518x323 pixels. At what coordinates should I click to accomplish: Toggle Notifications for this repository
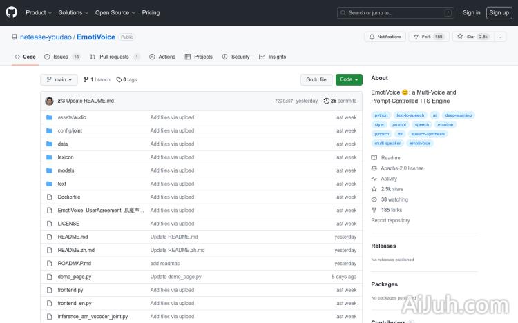385,37
